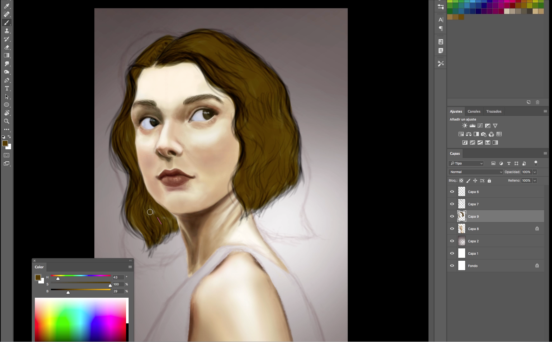Add a Channel Mixer adjustment
This screenshot has height=342, width=552.
pos(491,134)
